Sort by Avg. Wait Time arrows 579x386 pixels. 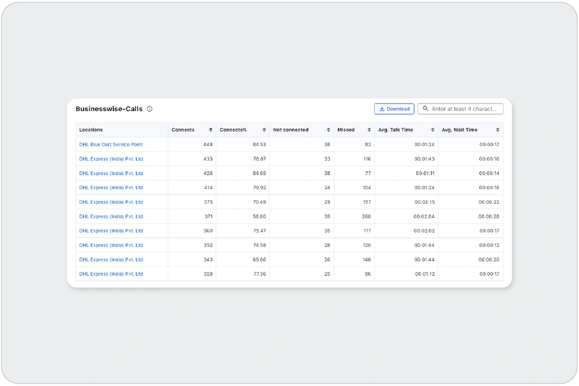[498, 130]
